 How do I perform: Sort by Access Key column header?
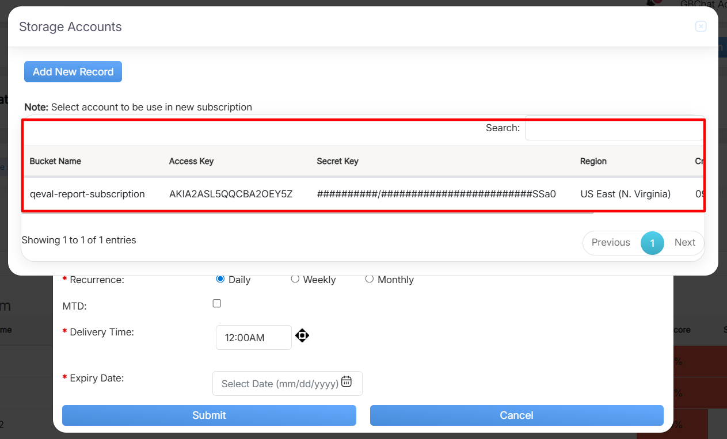click(191, 161)
